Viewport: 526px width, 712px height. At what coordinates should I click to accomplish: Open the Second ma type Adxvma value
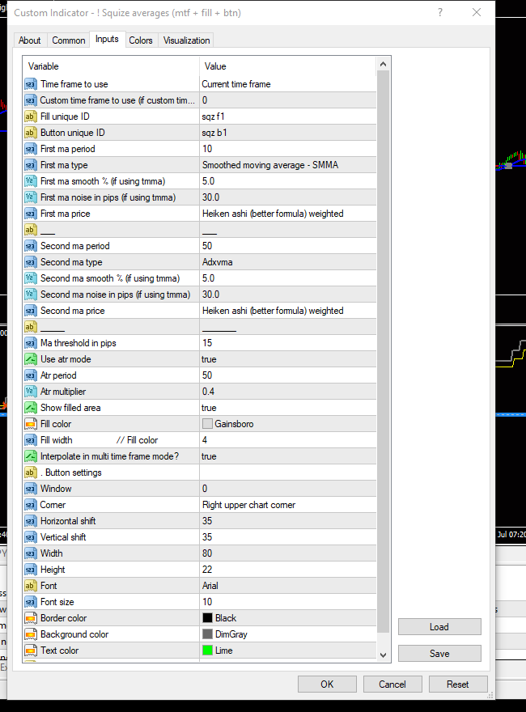288,262
